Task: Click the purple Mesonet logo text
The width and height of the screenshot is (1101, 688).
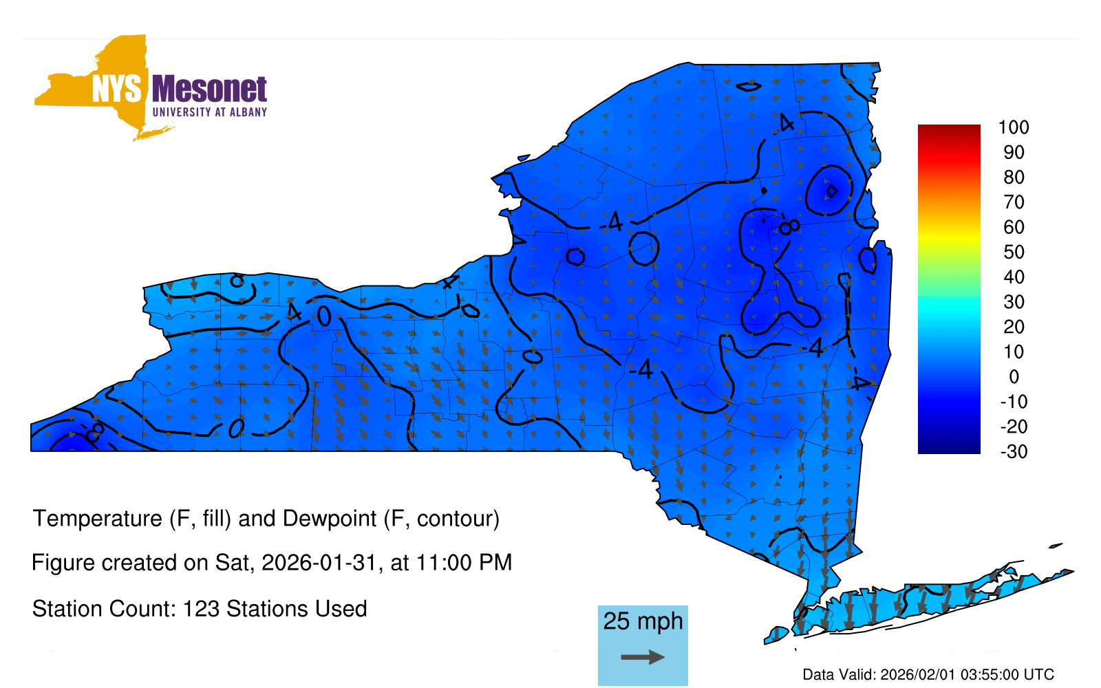Action: [x=209, y=89]
